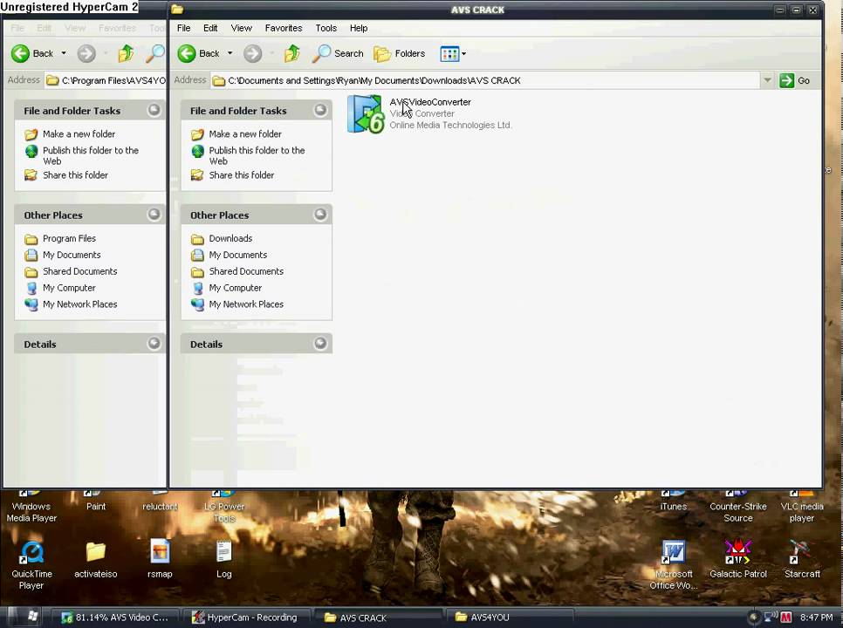843x628 pixels.
Task: Open the Views dropdown in AVS CRACK toolbar
Action: [x=453, y=53]
